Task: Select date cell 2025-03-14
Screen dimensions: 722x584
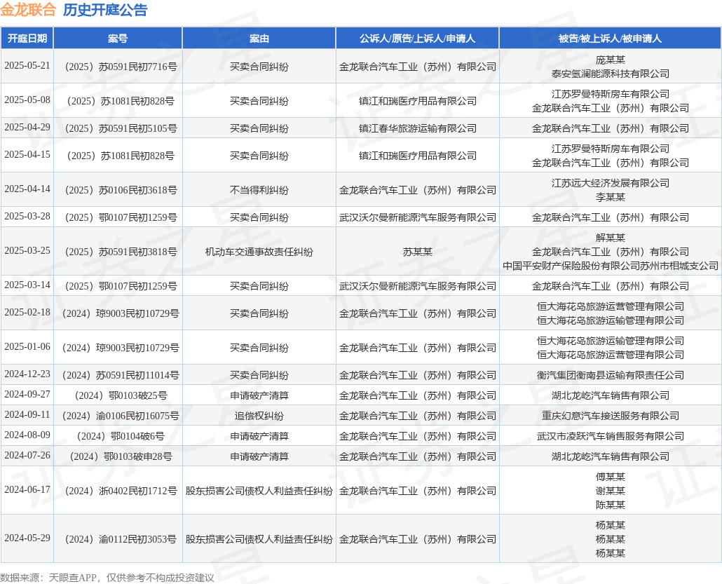Action: coord(27,285)
